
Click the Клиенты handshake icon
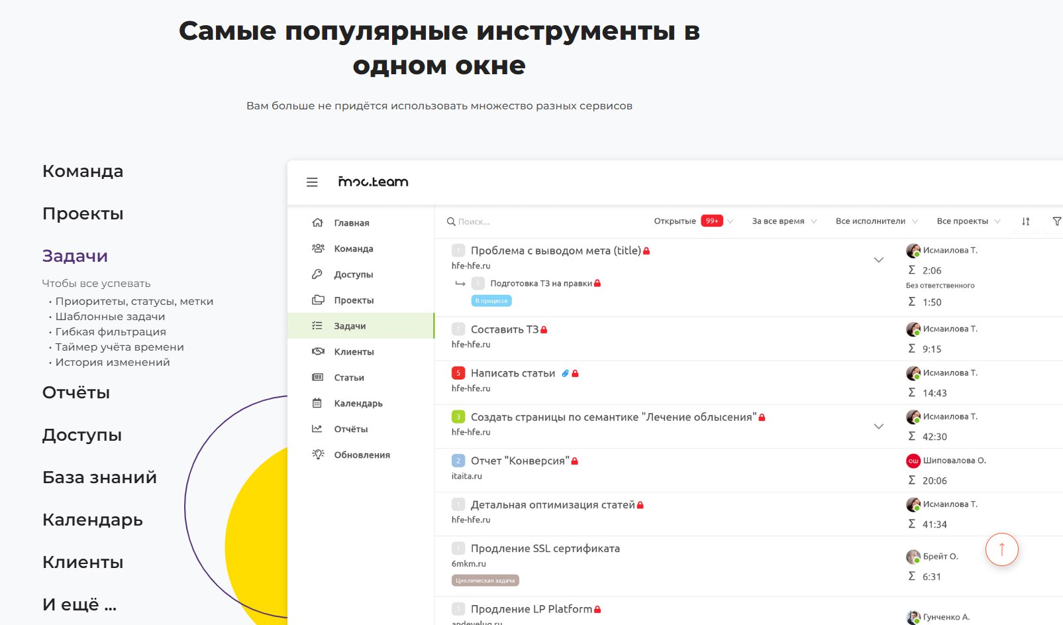coord(318,351)
